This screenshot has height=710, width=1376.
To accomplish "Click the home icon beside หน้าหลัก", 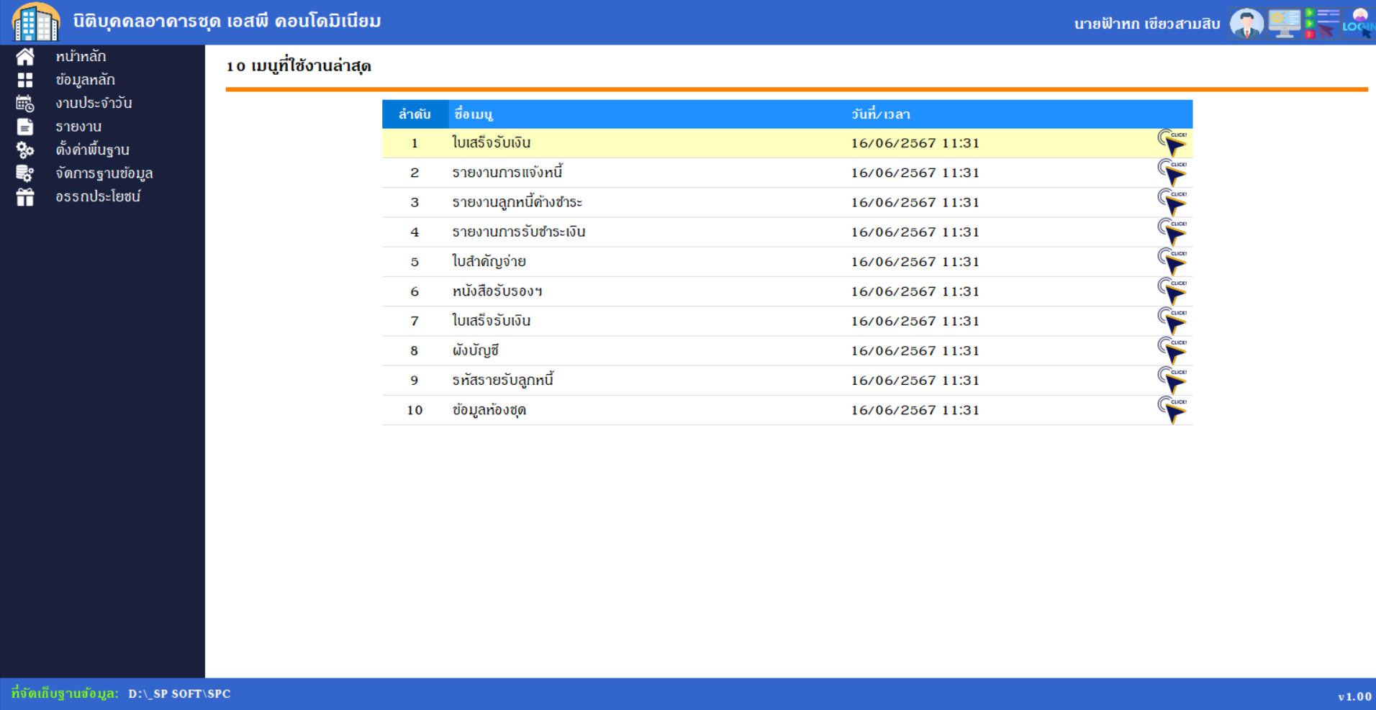I will coord(25,56).
